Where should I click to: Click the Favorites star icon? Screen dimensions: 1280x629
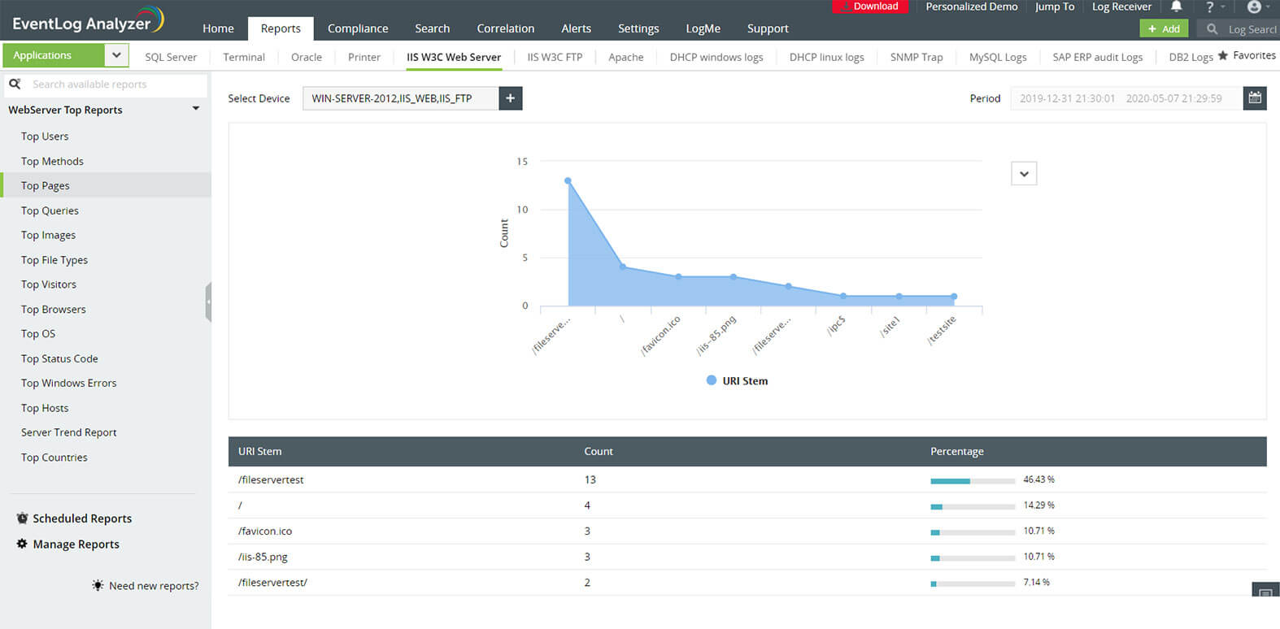1222,55
